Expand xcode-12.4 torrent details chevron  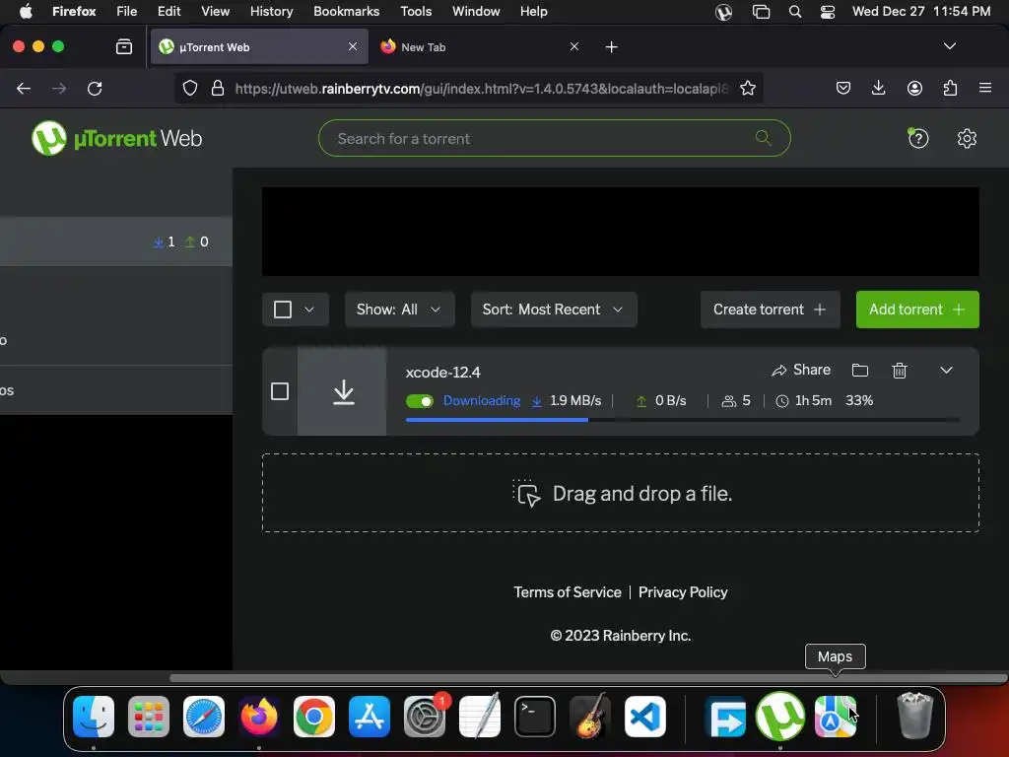click(x=946, y=371)
